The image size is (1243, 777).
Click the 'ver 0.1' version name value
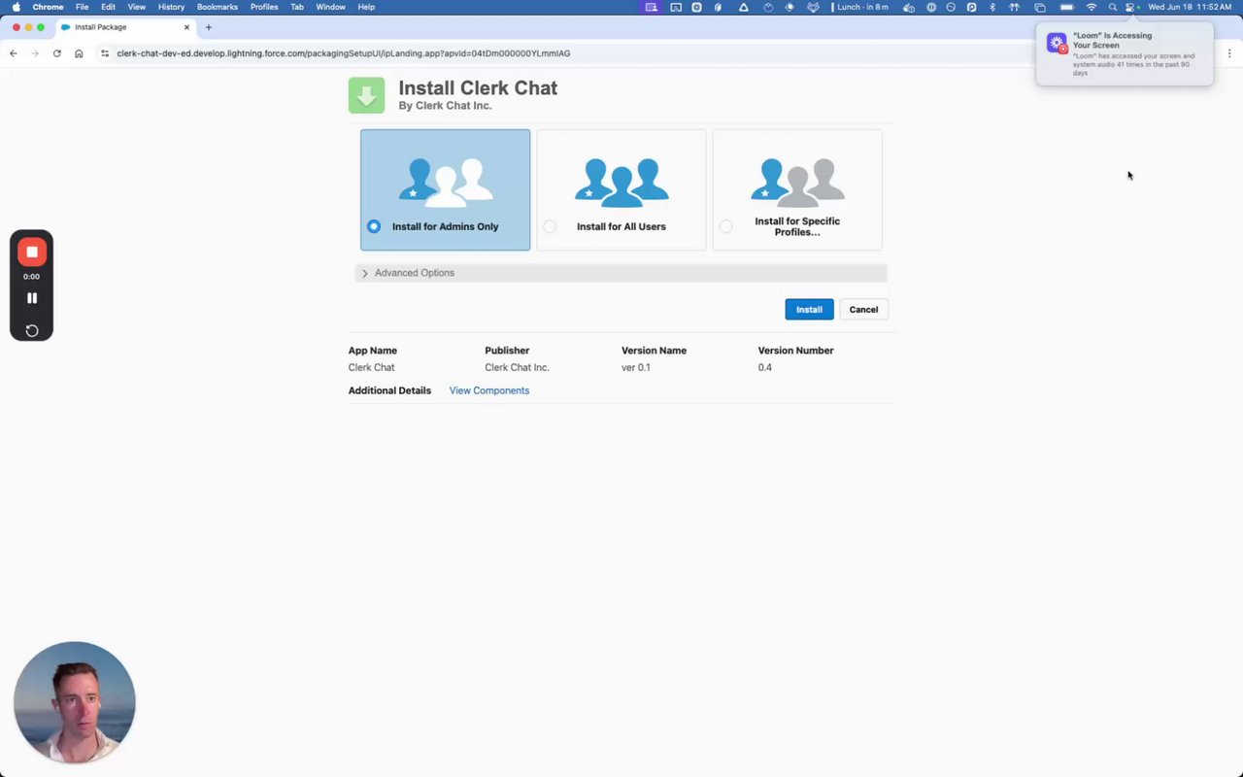click(x=636, y=367)
